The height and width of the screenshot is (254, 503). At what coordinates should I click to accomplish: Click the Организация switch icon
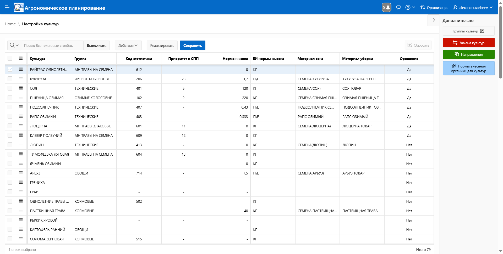(423, 8)
